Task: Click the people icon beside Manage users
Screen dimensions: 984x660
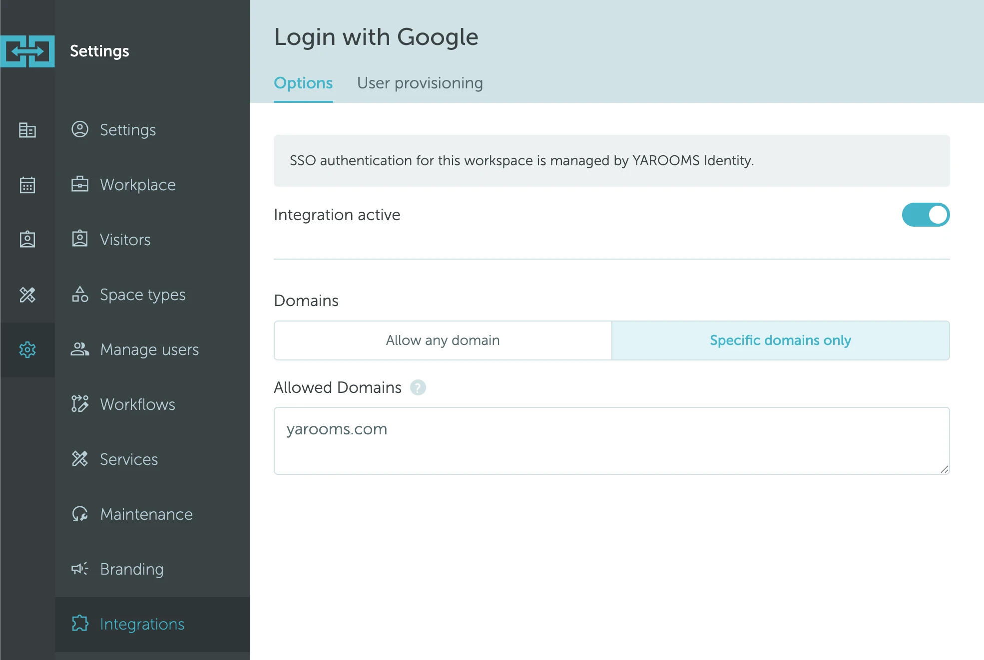Action: (80, 349)
